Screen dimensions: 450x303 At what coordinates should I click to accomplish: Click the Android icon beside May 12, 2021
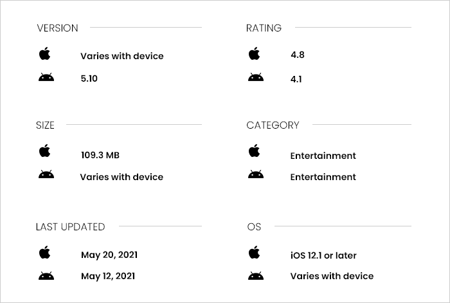[46, 276]
